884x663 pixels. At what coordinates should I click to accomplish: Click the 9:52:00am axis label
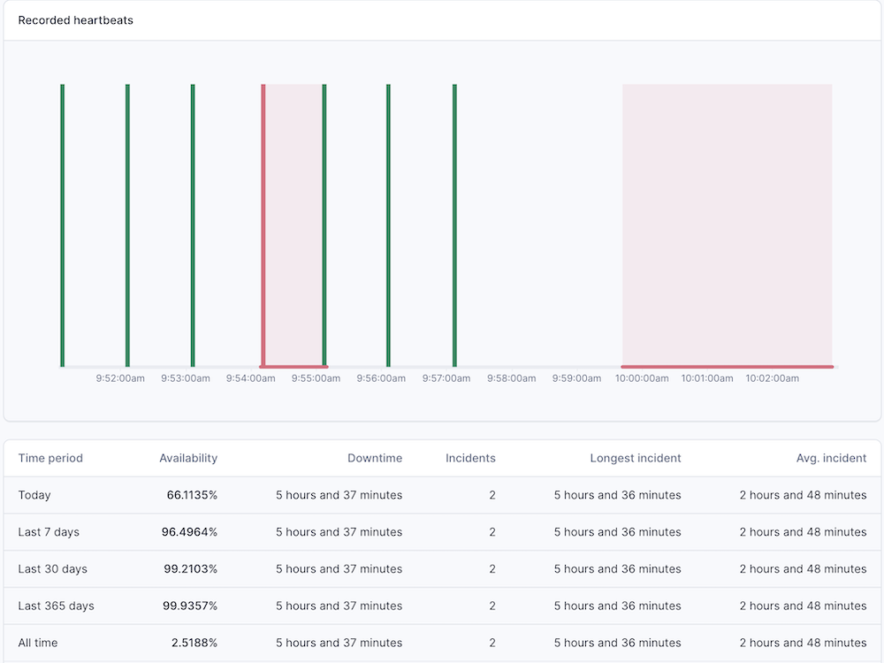pos(120,378)
